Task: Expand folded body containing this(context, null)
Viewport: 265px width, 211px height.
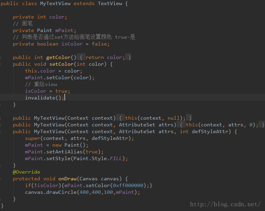Action: point(120,118)
